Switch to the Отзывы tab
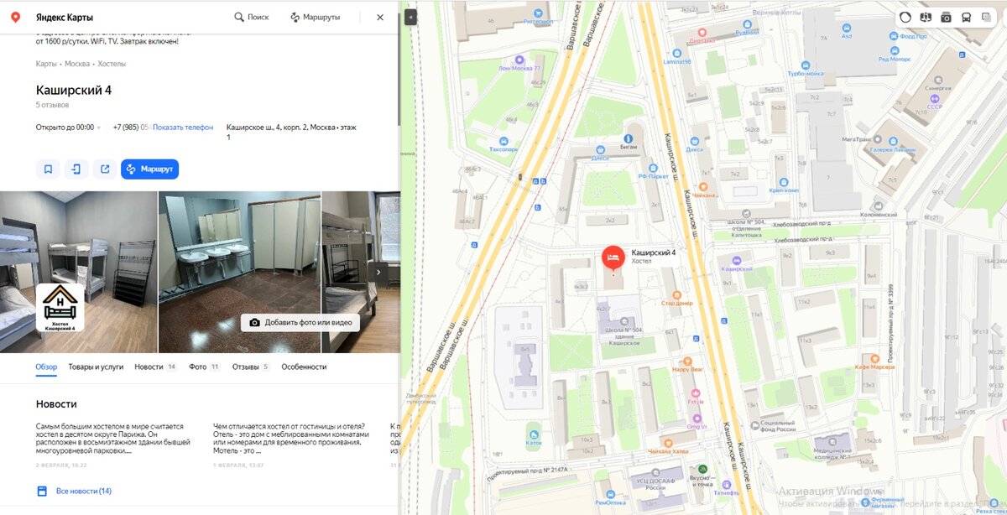 [251, 367]
